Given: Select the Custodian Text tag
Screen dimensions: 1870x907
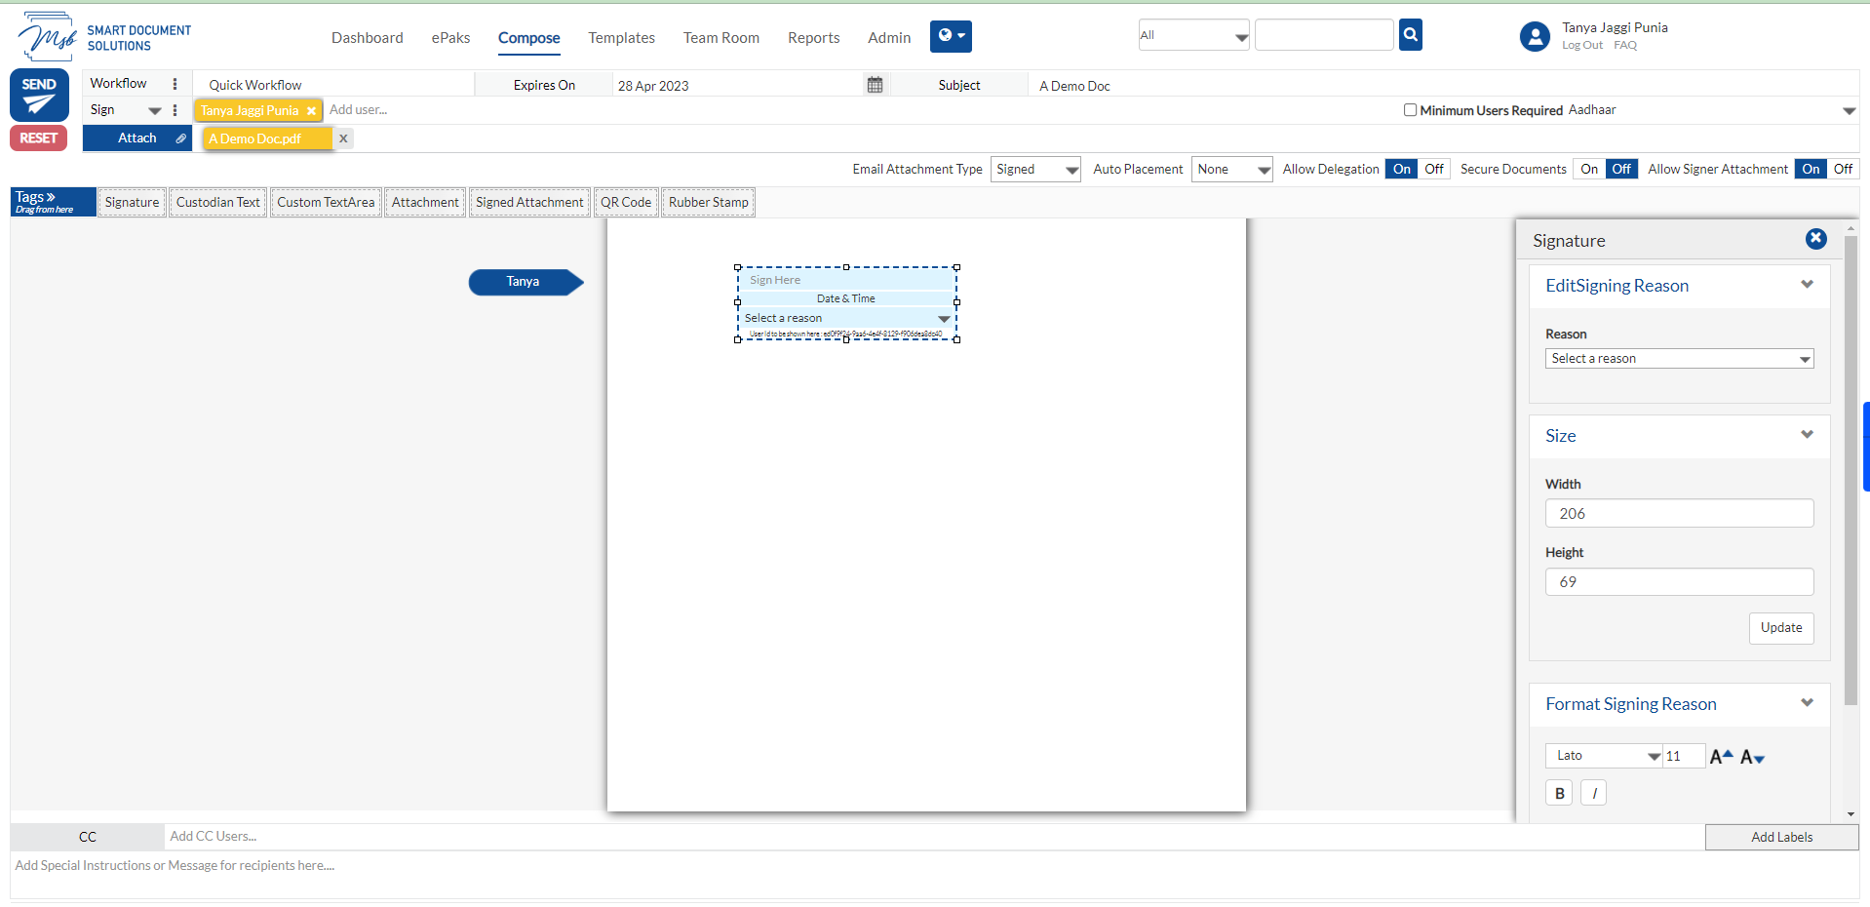Looking at the screenshot, I should coord(217,203).
